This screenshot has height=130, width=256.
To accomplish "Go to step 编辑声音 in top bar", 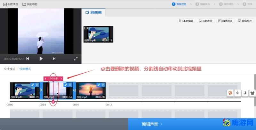I will pyautogui.click(x=203, y=4).
